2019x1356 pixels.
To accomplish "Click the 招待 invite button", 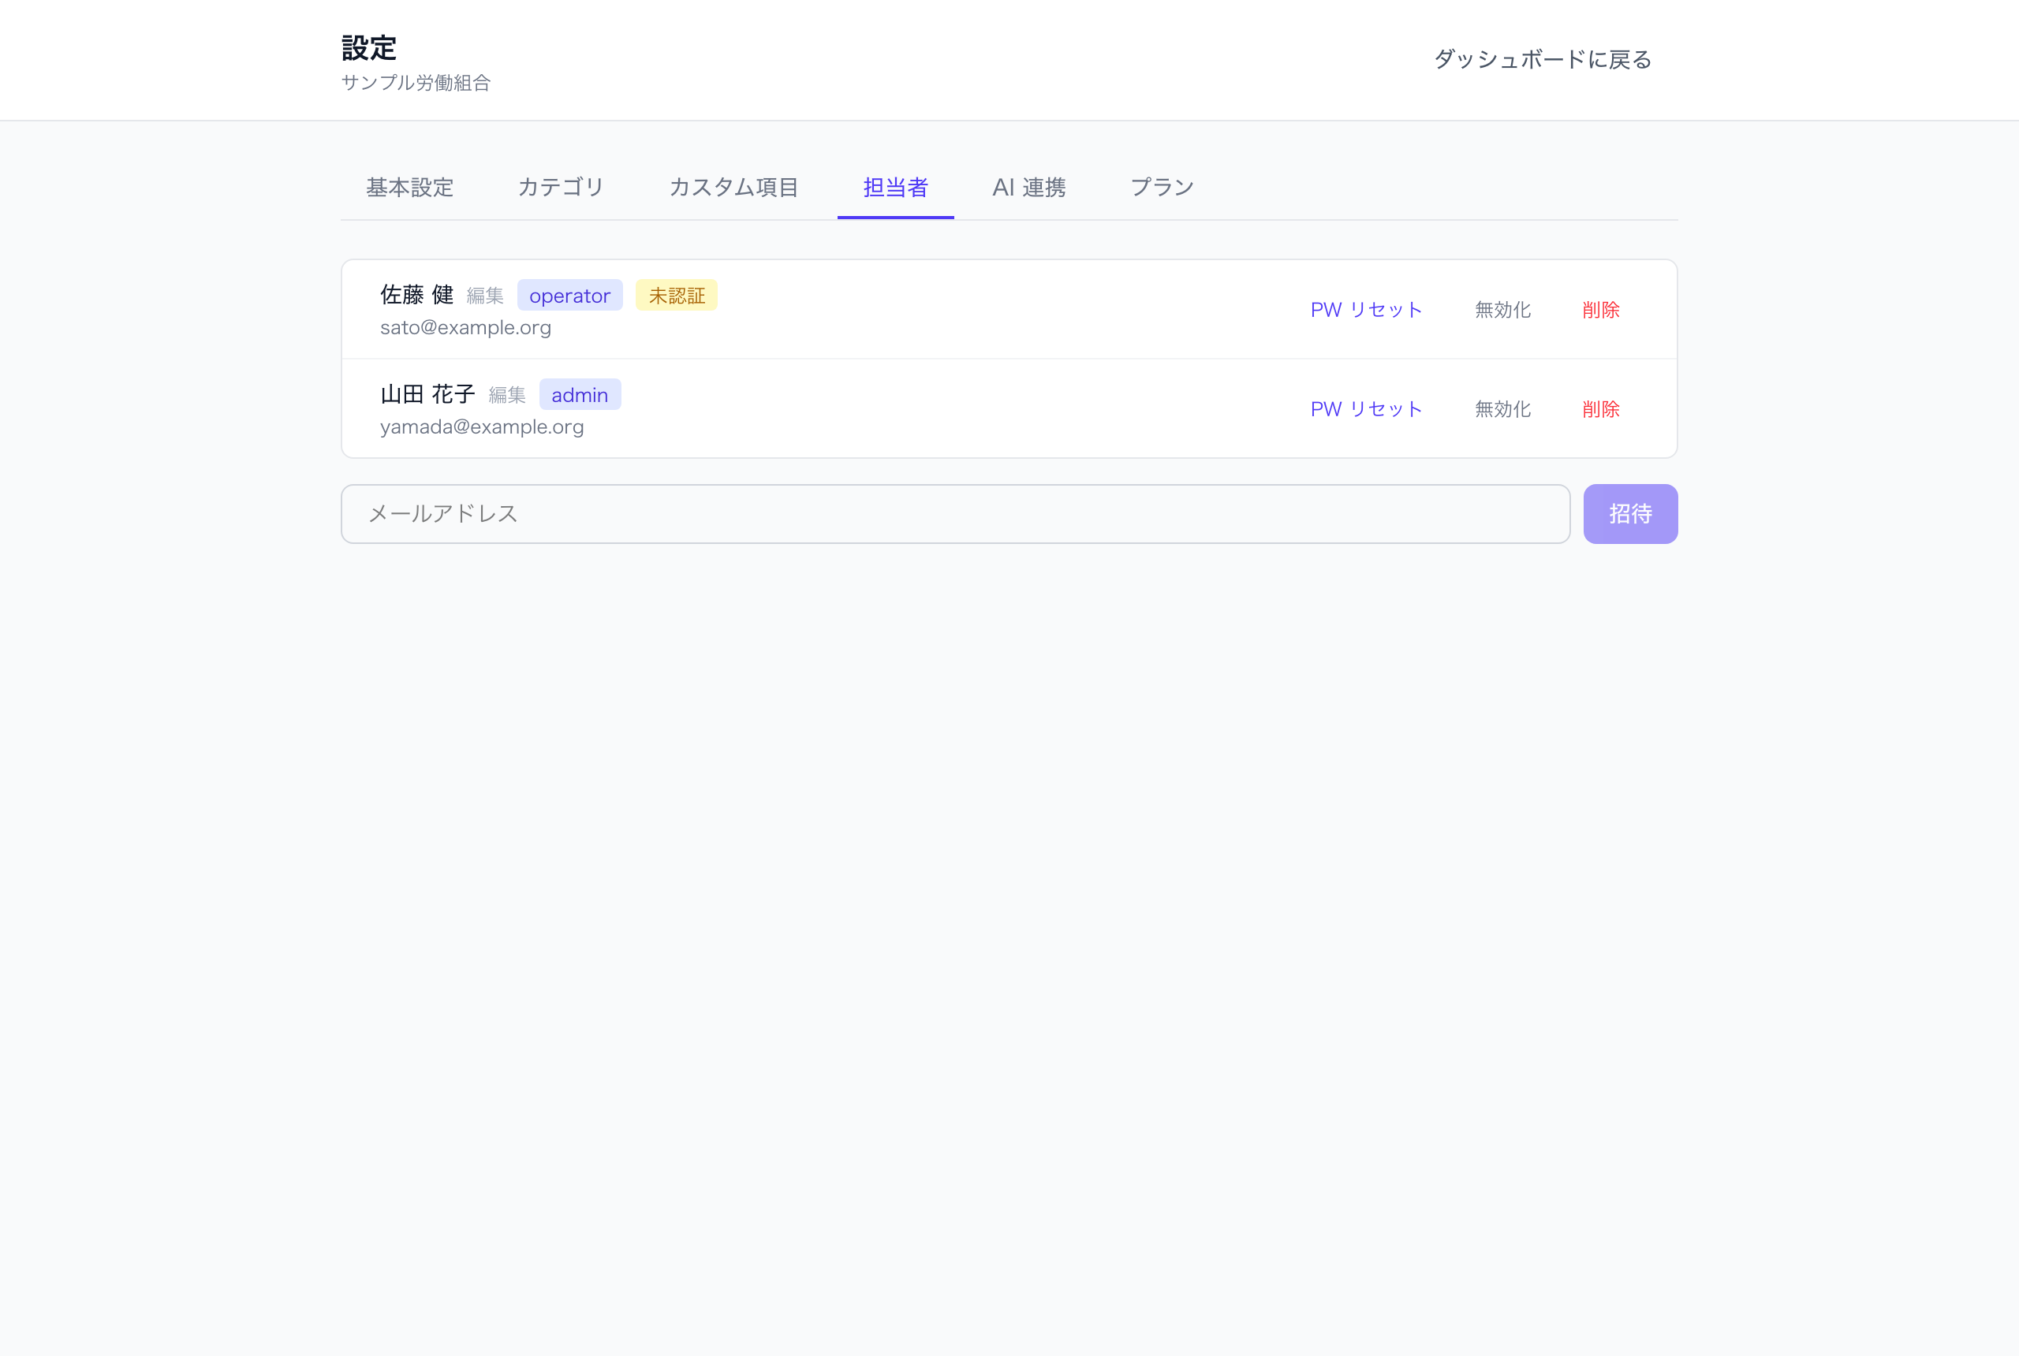I will pyautogui.click(x=1631, y=514).
